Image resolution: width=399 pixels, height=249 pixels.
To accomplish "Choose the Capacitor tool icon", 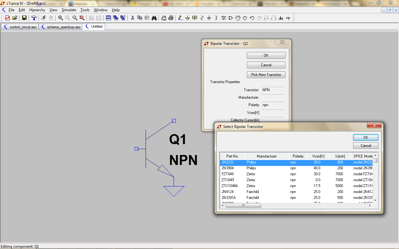I will coord(209,18).
